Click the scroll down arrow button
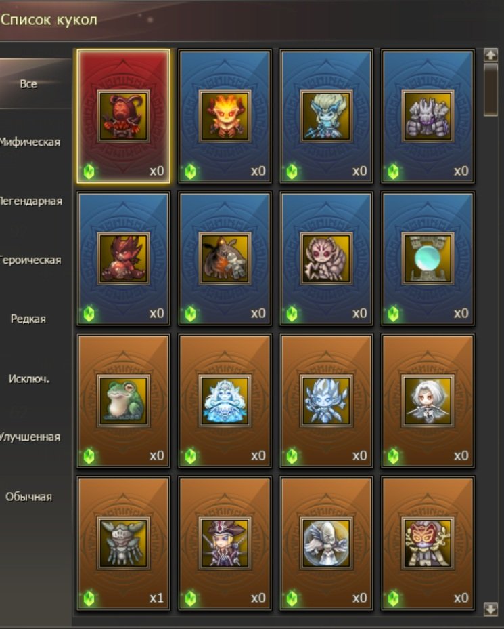Screen dimensions: 504x629 click(490, 609)
